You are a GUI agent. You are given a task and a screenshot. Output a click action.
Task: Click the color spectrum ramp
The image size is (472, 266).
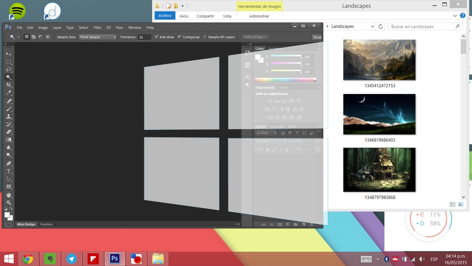[285, 80]
